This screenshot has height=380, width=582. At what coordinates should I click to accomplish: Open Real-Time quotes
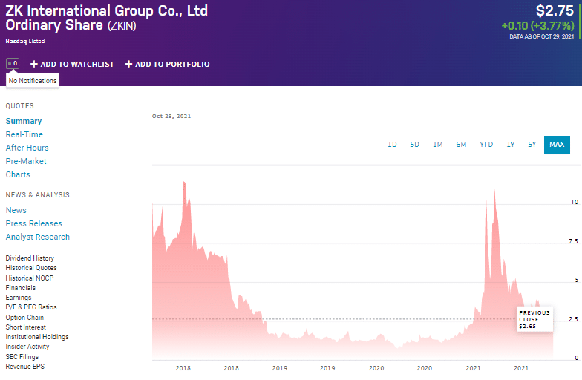[24, 134]
